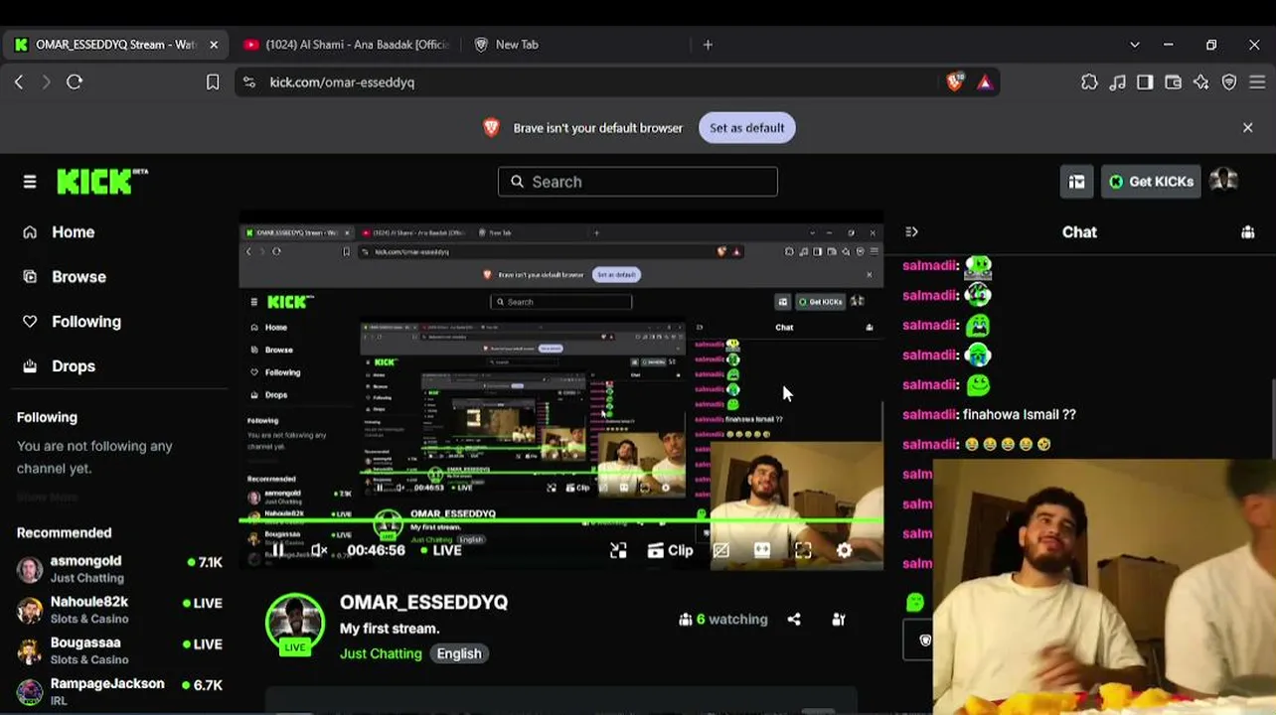Toggle captions off icon in player
This screenshot has width=1276, height=715.
(x=721, y=550)
